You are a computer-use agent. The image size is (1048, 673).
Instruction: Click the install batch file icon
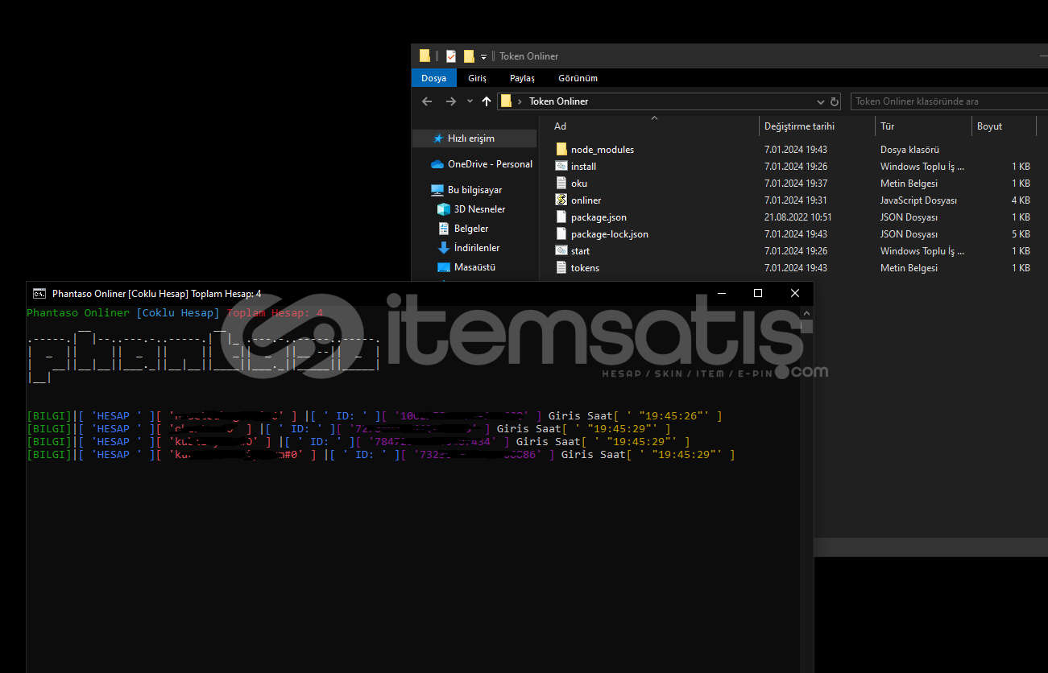click(x=561, y=166)
